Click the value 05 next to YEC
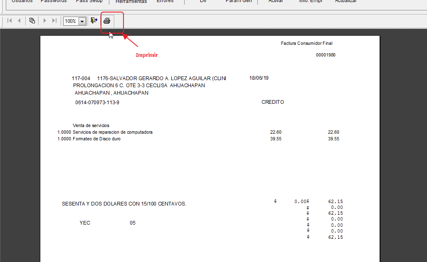Viewport: 427px width, 262px height. pos(133,223)
